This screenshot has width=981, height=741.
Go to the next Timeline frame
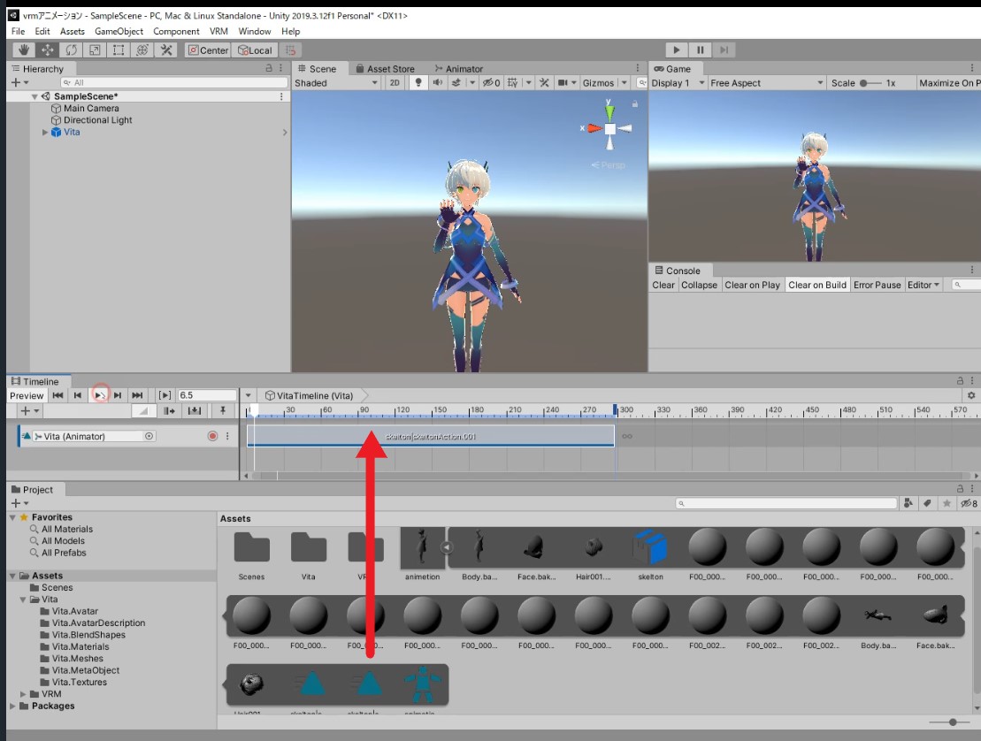pos(118,395)
